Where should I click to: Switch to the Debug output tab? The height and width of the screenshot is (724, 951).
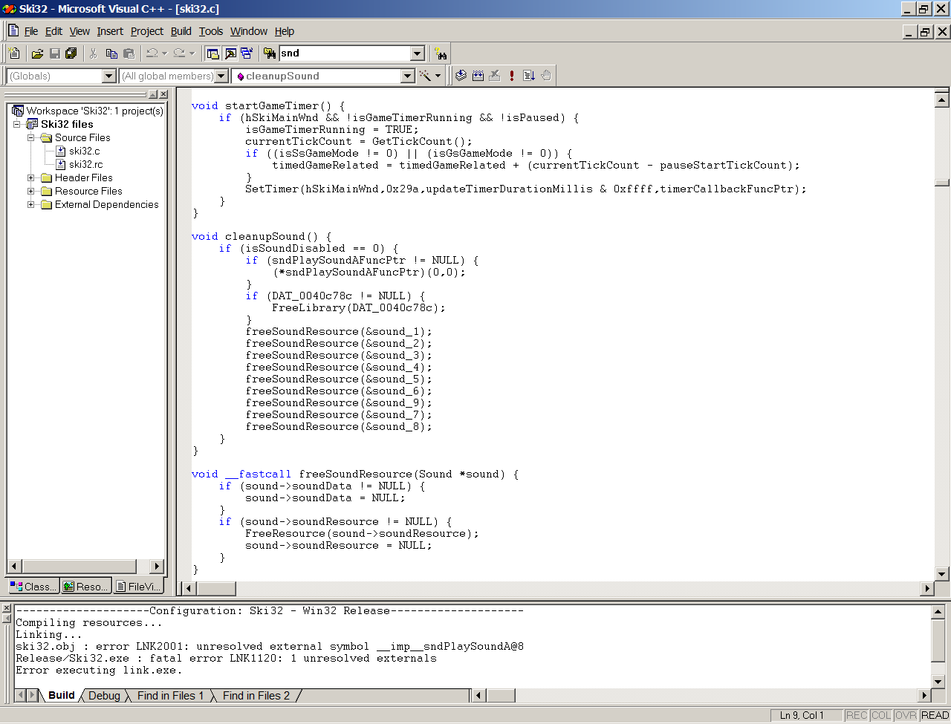(104, 696)
